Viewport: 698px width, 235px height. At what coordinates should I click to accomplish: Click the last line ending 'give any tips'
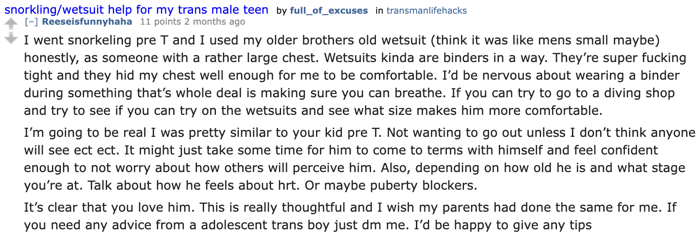(x=308, y=225)
